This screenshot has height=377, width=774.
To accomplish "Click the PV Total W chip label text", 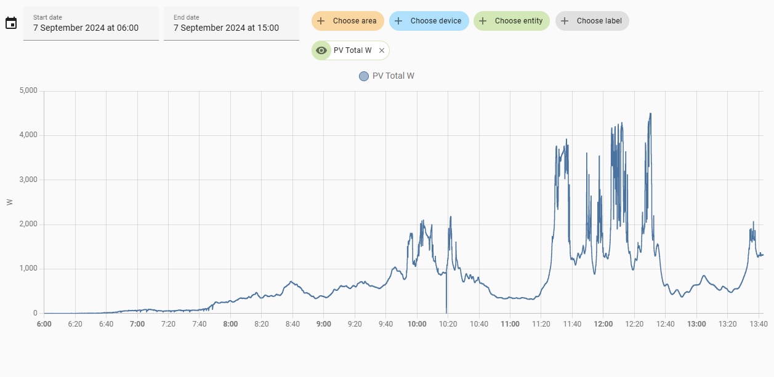I will pos(352,50).
